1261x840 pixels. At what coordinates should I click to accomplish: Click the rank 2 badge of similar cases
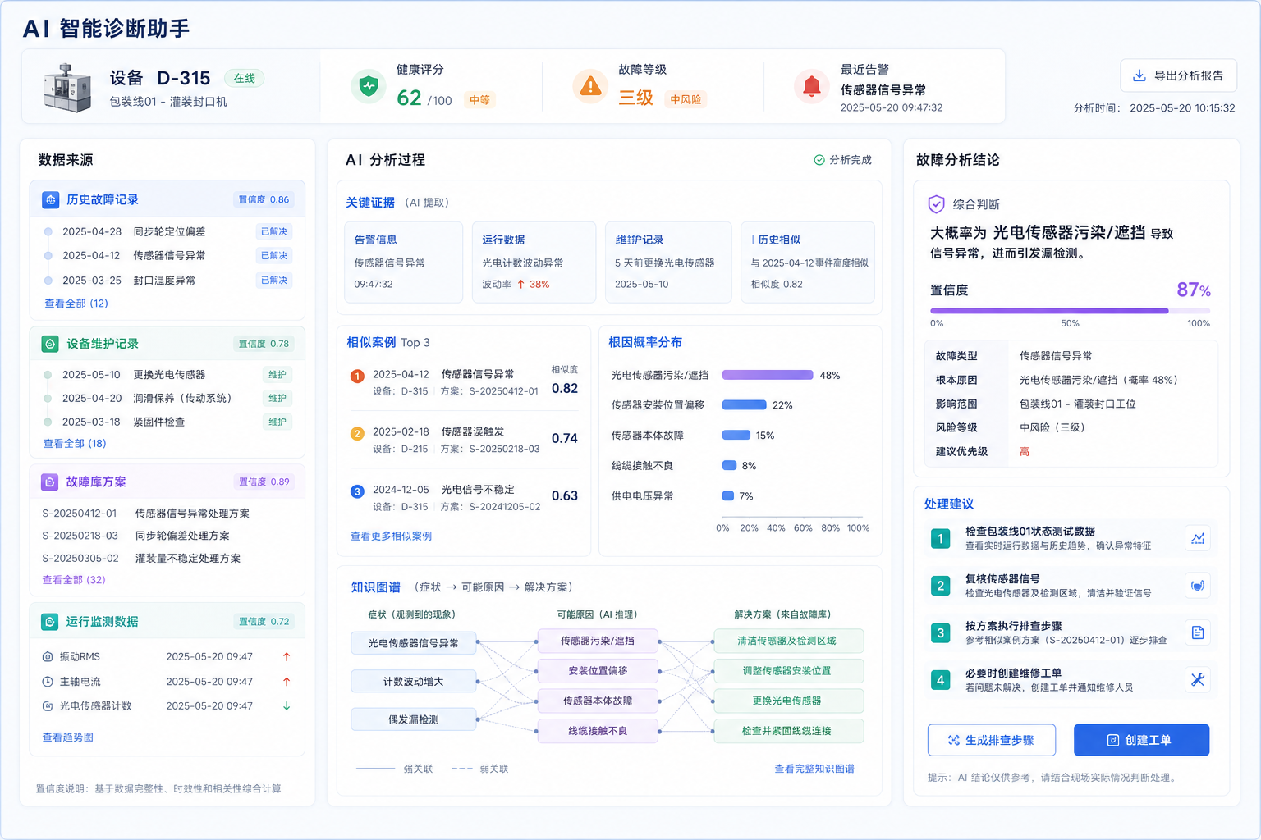pos(357,433)
